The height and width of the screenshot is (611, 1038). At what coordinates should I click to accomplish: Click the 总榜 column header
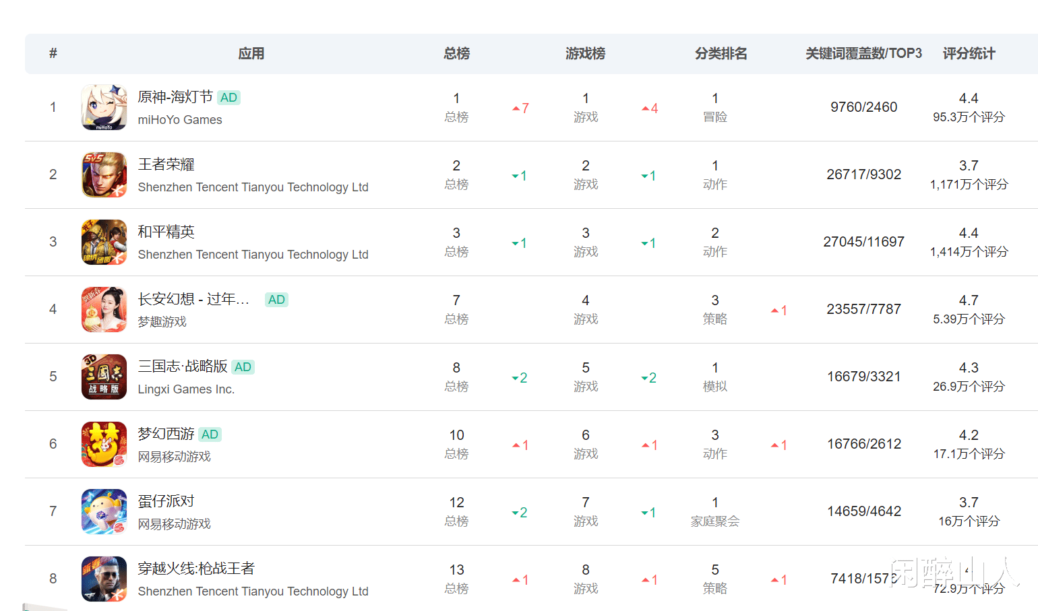tap(456, 54)
